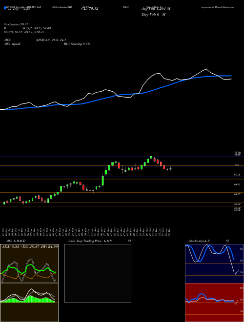The width and height of the screenshot is (244, 322).
Task: Click the 70.7 price axis label
Action: pos(237,165)
